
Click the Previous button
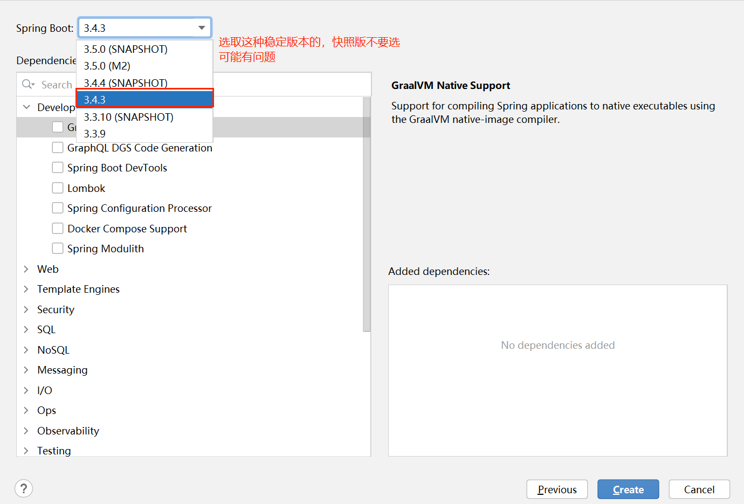[x=557, y=489]
